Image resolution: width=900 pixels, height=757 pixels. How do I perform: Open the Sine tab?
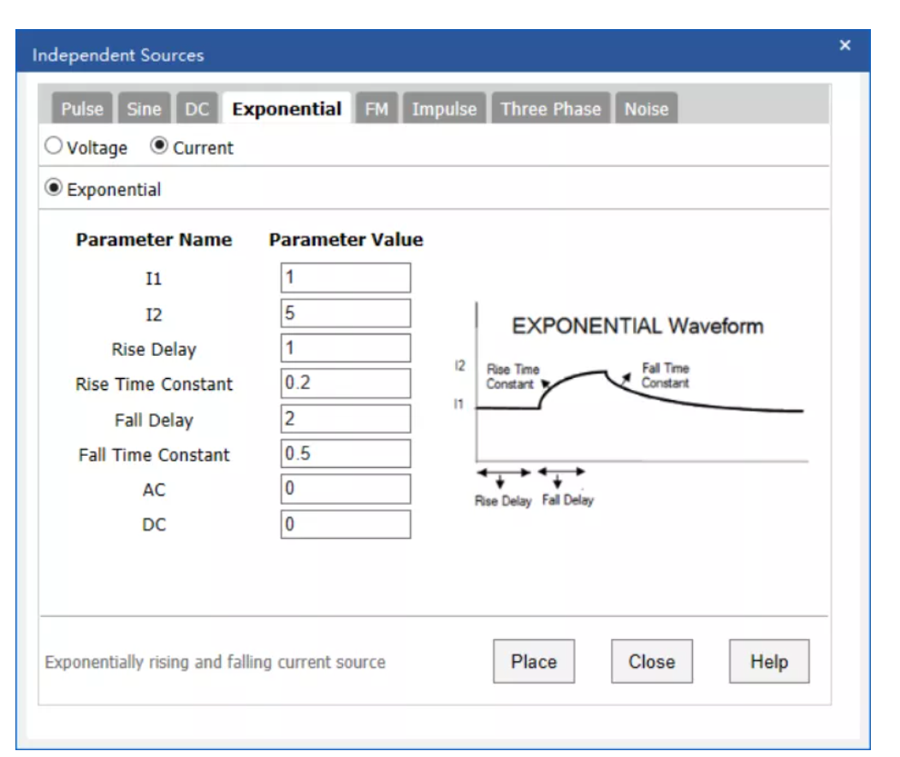pos(144,109)
